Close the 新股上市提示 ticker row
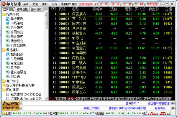Screen dimensions: 177x117 pos(173,108)
